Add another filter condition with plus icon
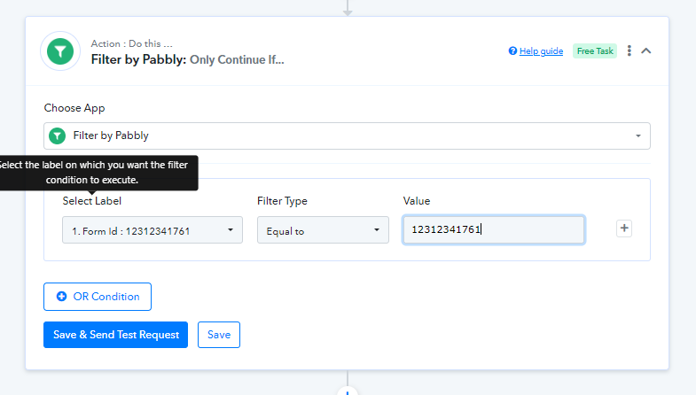 (x=624, y=228)
